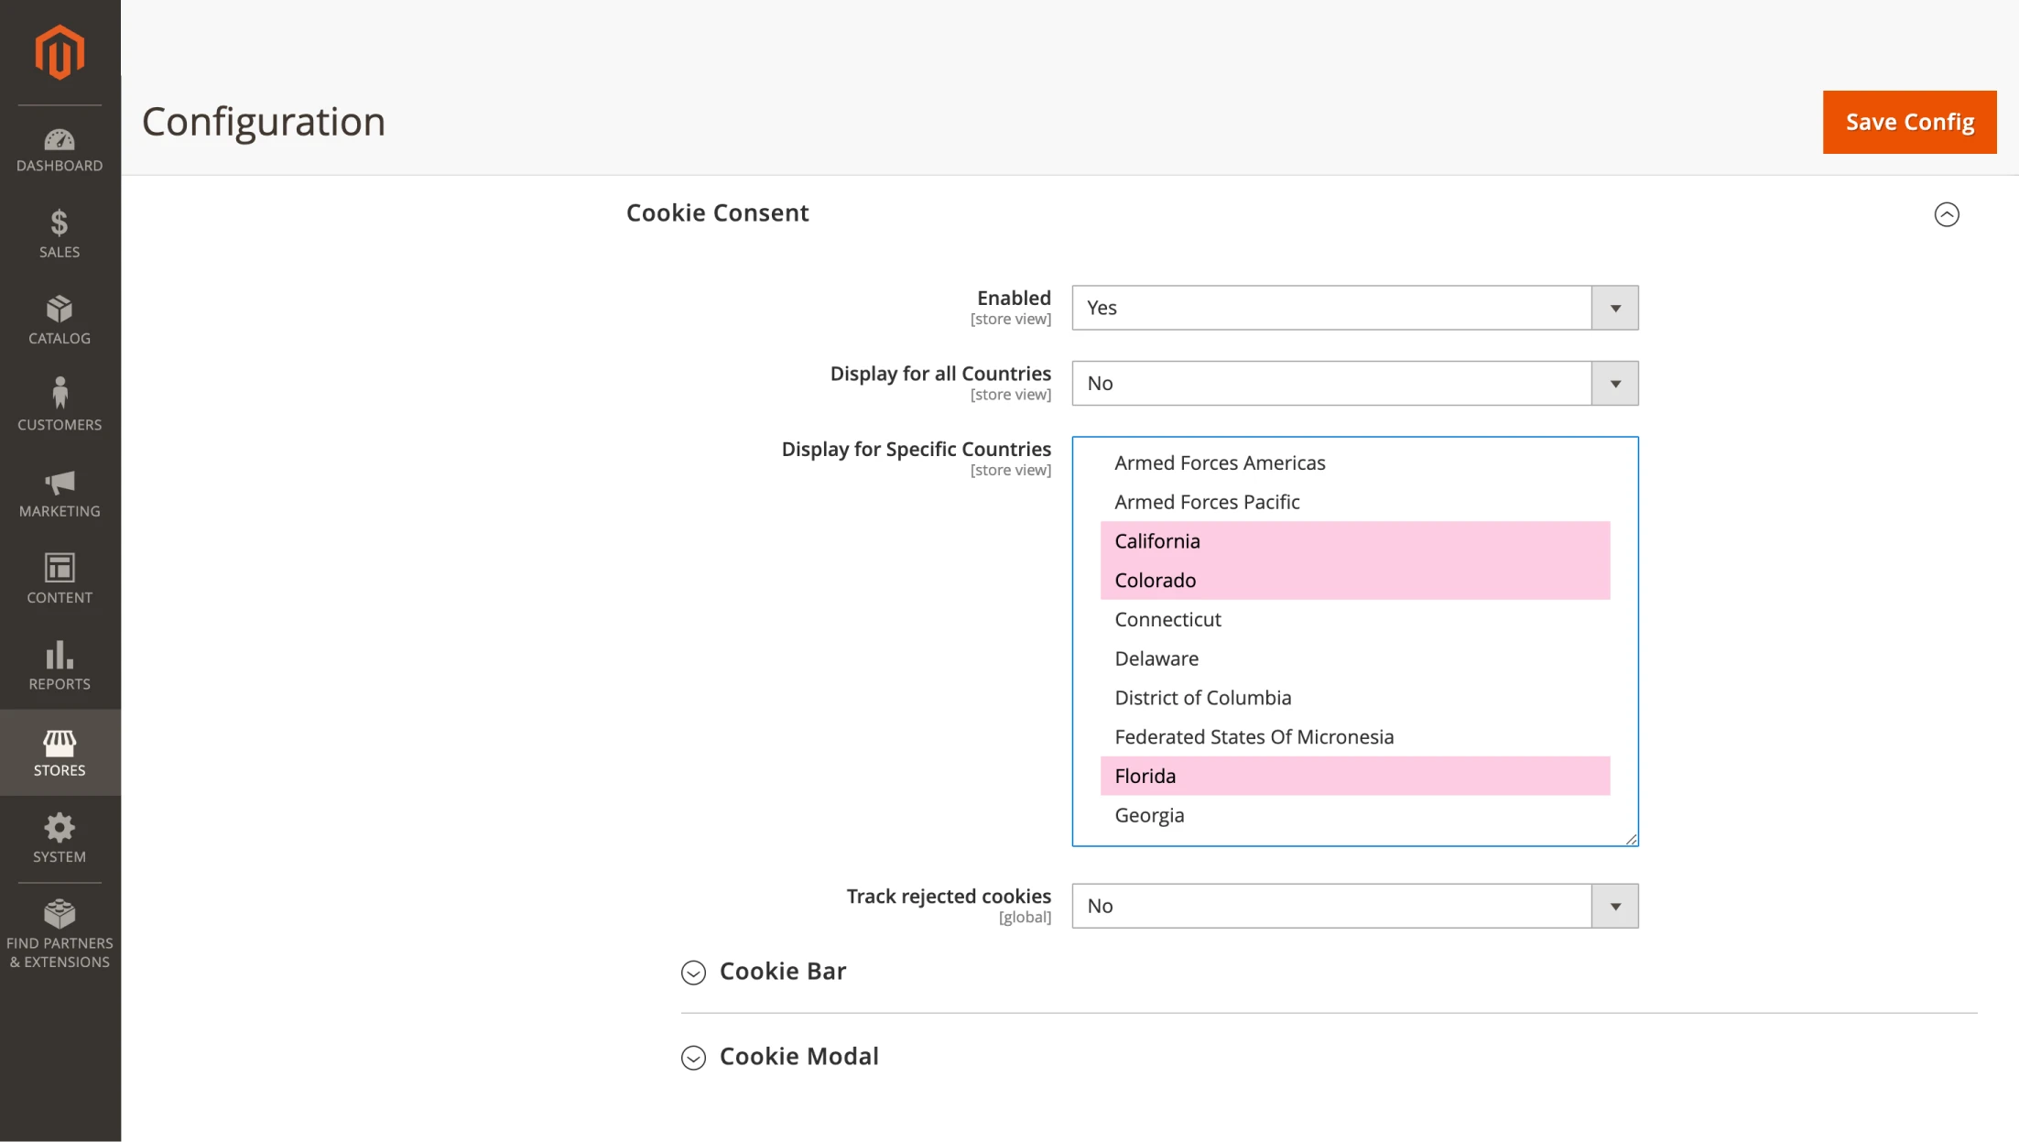The width and height of the screenshot is (2019, 1142).
Task: Switch to the Stores sidebar item
Action: coord(59,751)
